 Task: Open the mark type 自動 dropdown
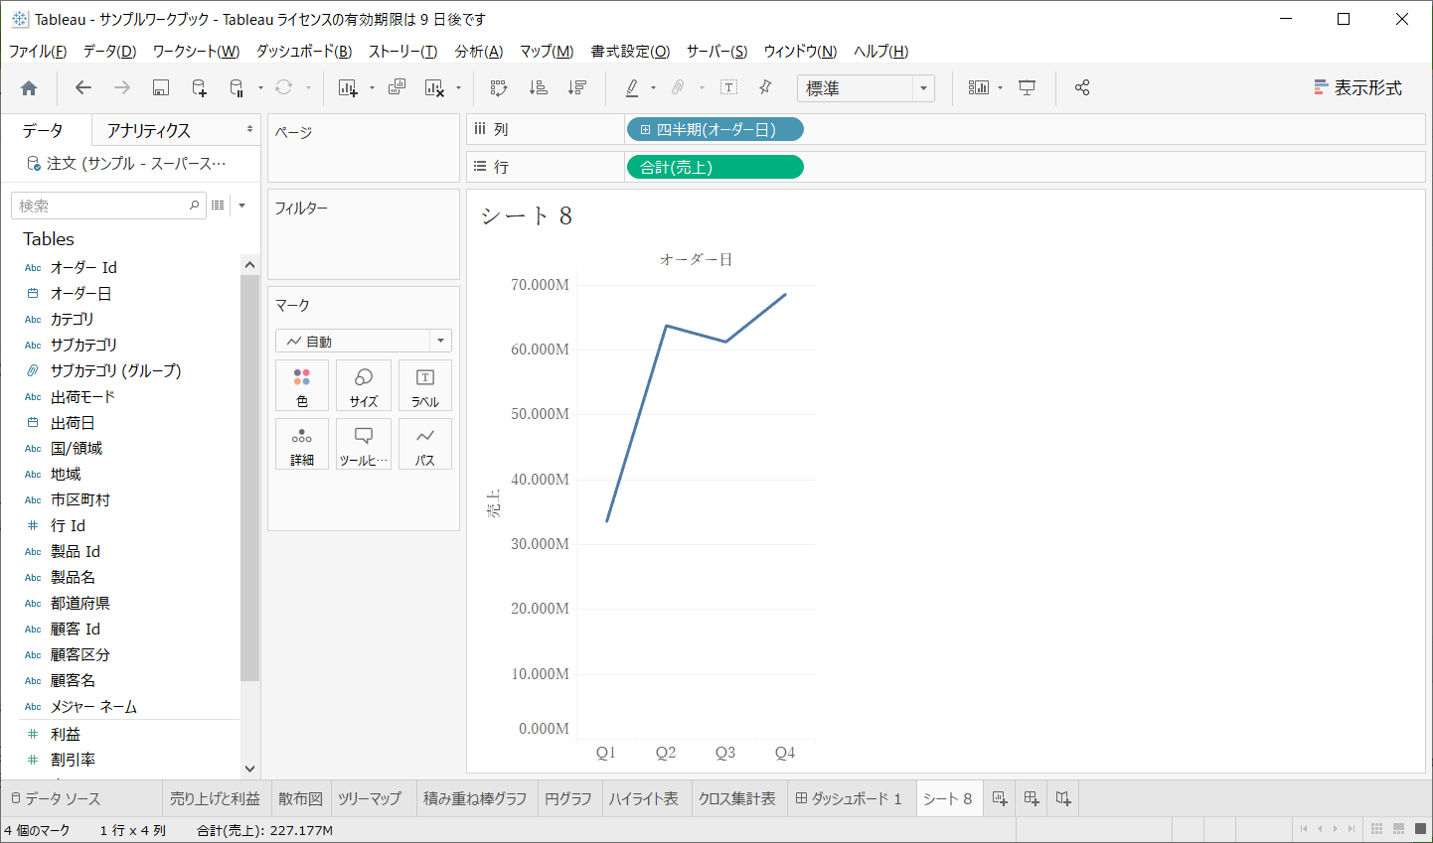[x=364, y=341]
